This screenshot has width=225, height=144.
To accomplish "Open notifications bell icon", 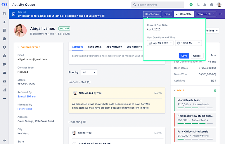I will point(205,5).
